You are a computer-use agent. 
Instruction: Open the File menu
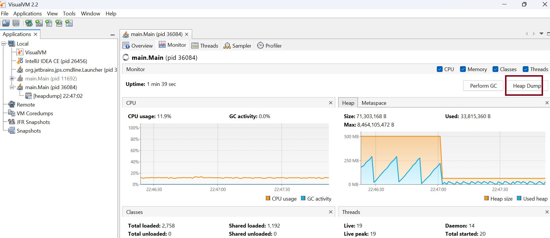(x=5, y=14)
